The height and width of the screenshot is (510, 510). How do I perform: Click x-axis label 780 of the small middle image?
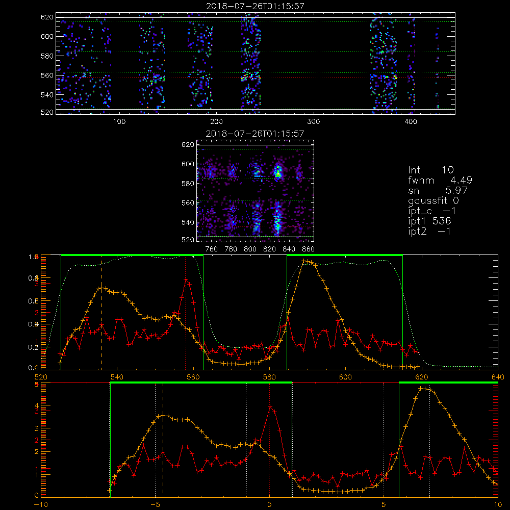point(231,249)
